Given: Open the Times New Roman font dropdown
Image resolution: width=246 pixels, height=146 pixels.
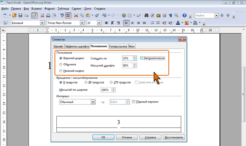Looking at the screenshot, I should click(x=82, y=23).
